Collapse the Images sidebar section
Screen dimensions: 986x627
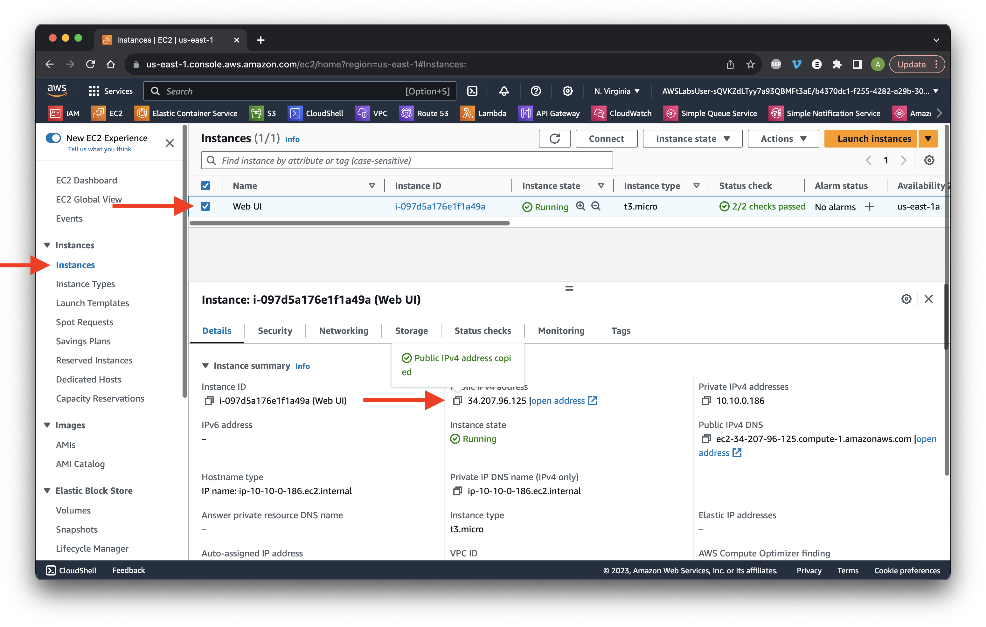tap(47, 425)
